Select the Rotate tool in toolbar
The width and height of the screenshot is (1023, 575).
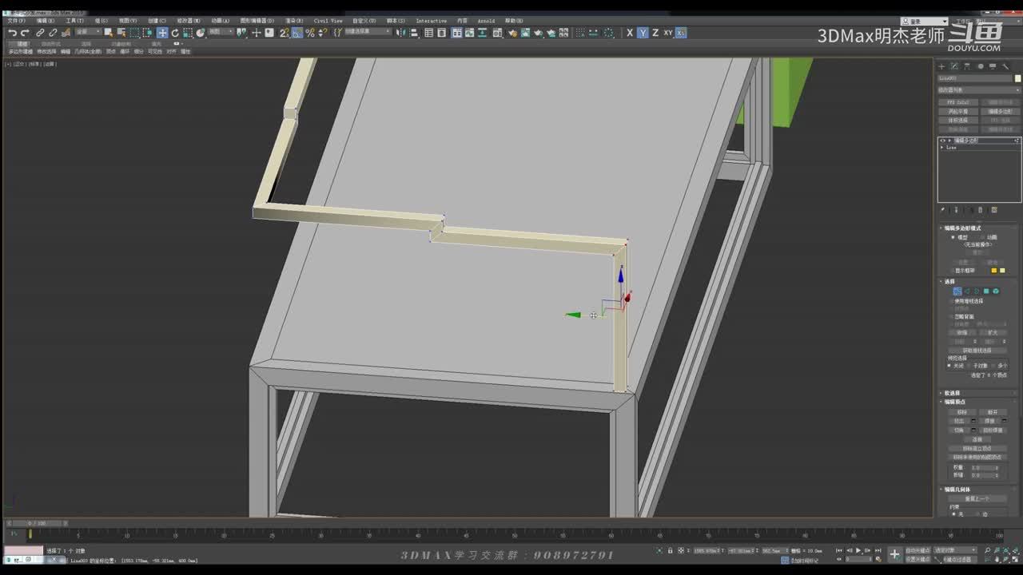point(175,33)
